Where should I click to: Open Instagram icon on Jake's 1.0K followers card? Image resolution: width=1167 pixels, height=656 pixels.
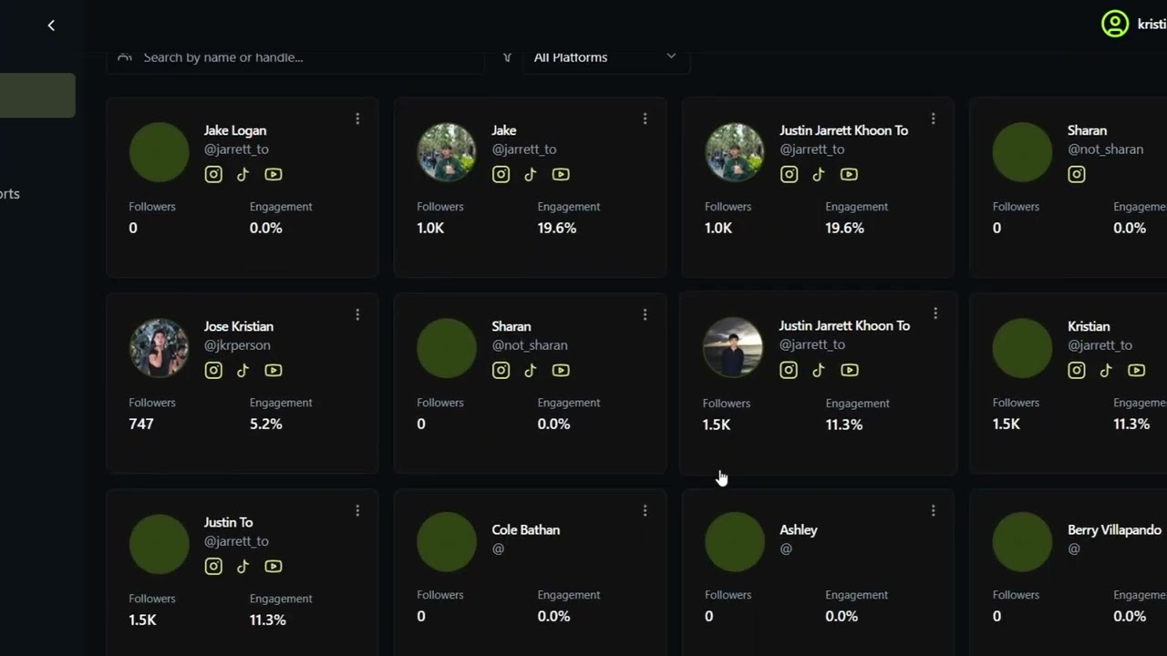tap(501, 174)
